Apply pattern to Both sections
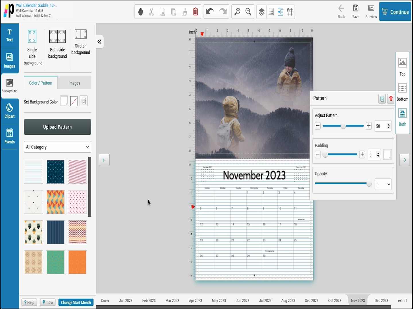The height and width of the screenshot is (309, 413). coord(402,117)
